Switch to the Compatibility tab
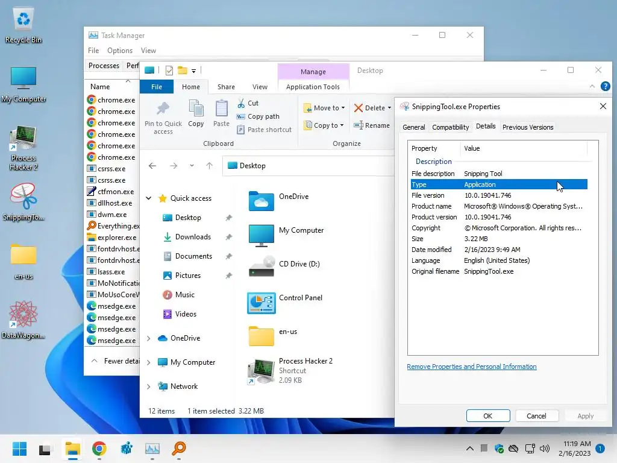617x463 pixels. coord(451,127)
